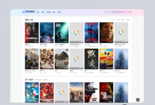
Task: Go to the 综艺 navigation item
Action: coord(54,12)
